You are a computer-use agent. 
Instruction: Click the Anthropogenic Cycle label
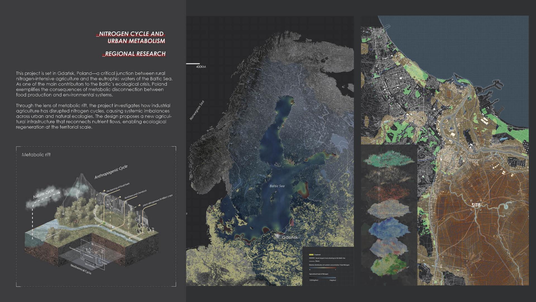click(x=111, y=172)
